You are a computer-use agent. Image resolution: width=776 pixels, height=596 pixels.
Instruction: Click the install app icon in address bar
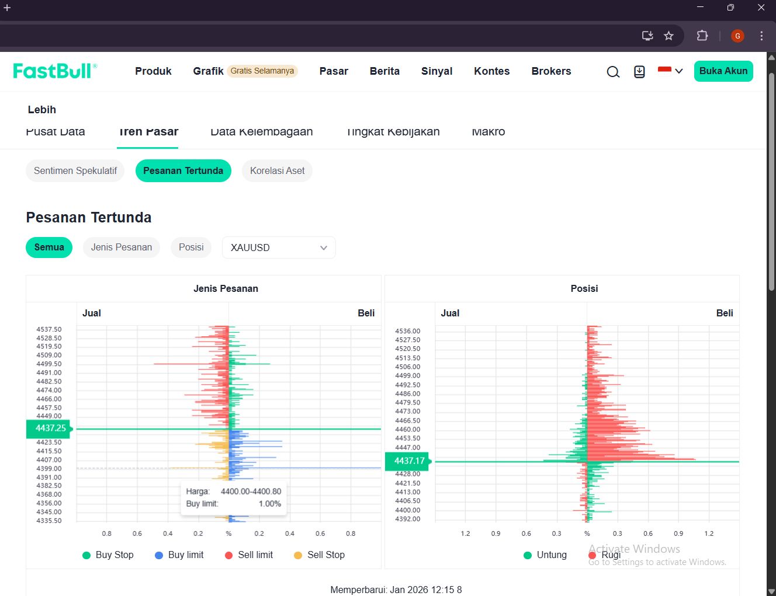[647, 36]
